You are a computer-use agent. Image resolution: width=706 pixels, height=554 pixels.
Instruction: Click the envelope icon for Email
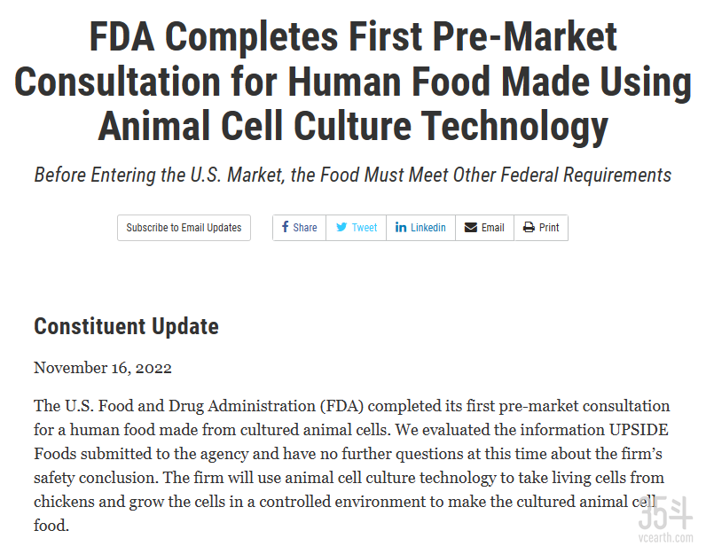470,228
